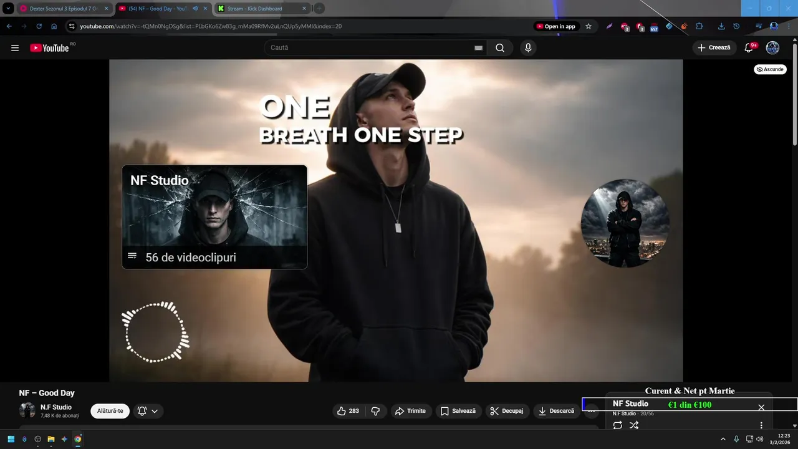
Task: Bookmark this page with the star
Action: coord(589,26)
